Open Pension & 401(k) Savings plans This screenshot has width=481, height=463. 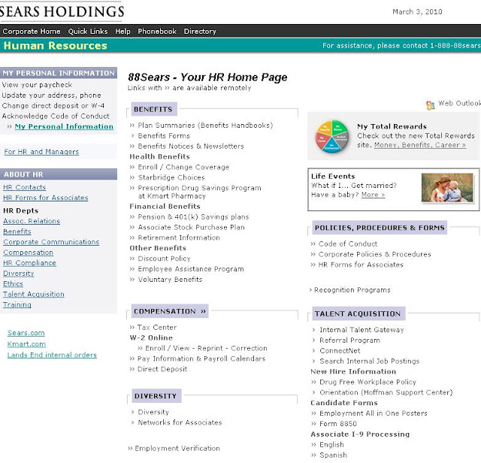pos(193,217)
